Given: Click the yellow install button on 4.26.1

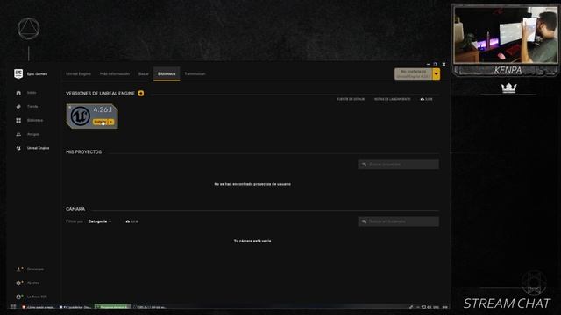Looking at the screenshot, I should (100, 122).
